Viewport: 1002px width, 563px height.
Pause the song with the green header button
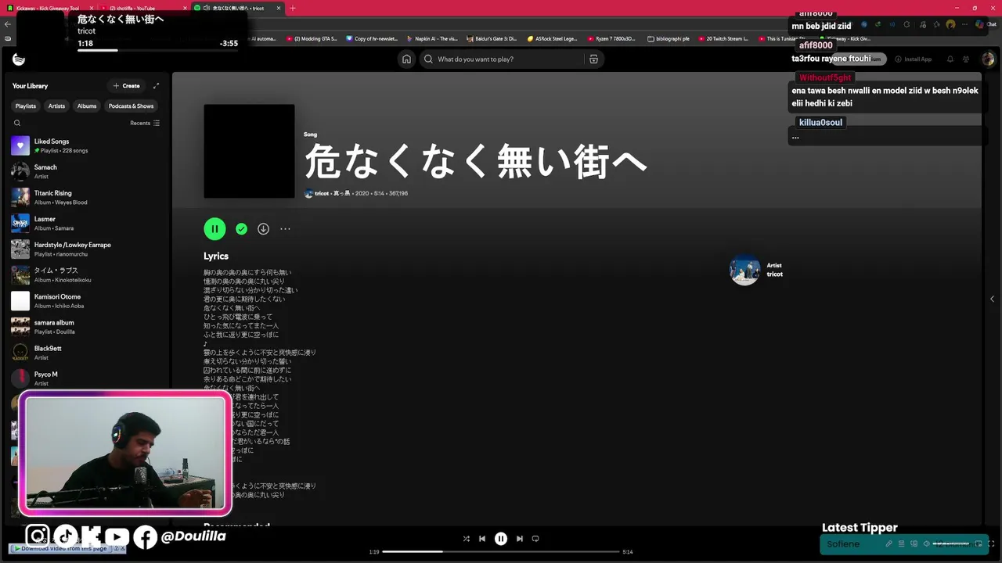coord(214,228)
